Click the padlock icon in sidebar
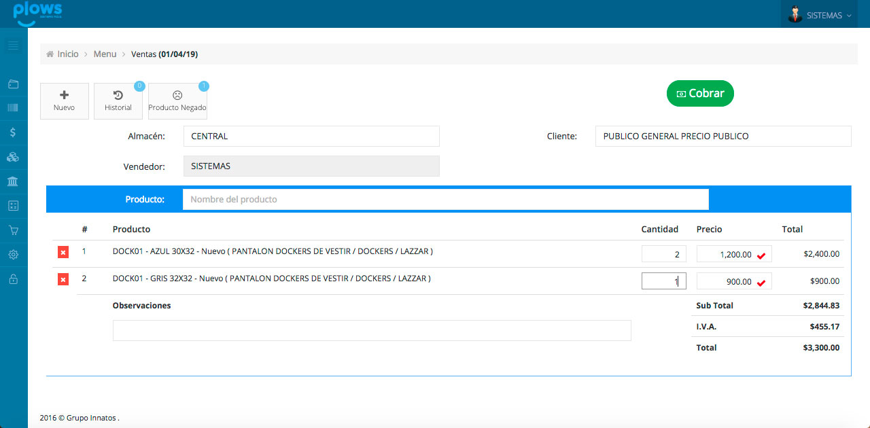 [x=13, y=279]
